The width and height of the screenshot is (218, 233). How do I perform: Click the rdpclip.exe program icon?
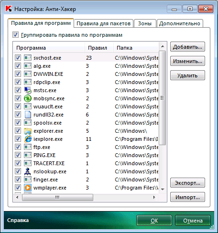[x=28, y=82]
